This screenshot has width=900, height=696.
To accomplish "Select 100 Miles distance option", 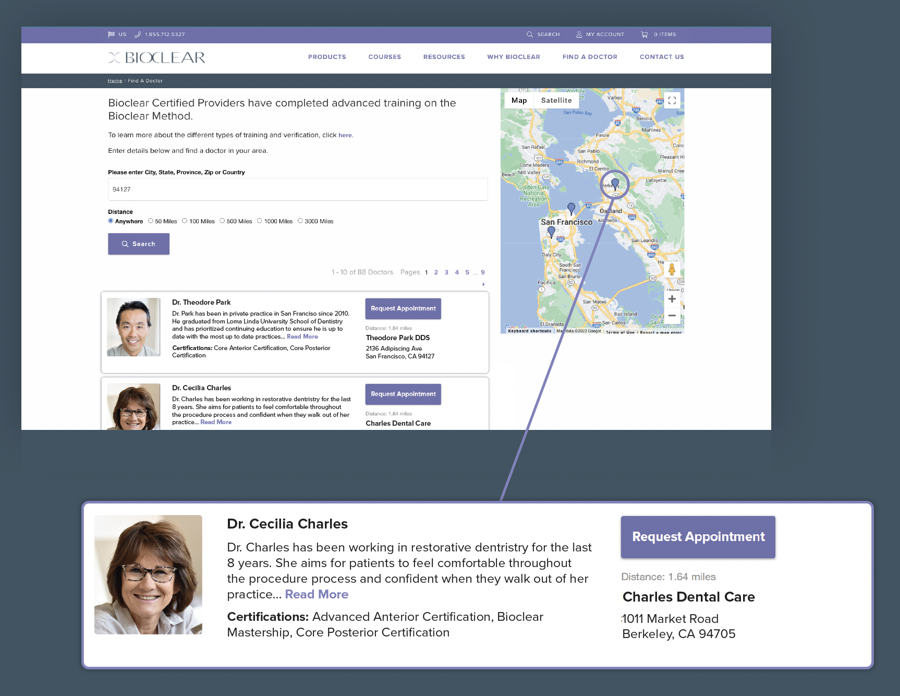I will coord(185,221).
